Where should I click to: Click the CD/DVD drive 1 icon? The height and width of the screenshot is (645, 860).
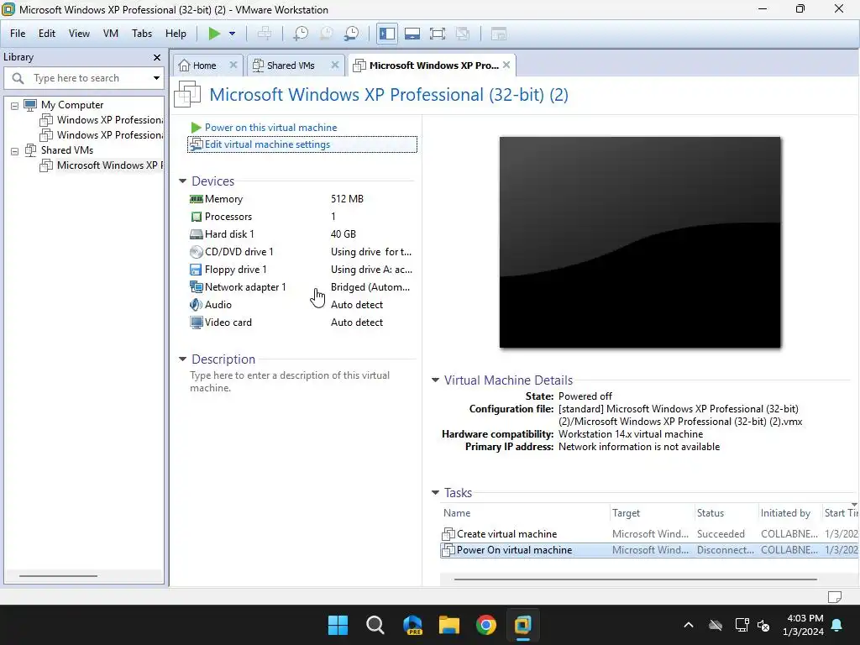196,252
